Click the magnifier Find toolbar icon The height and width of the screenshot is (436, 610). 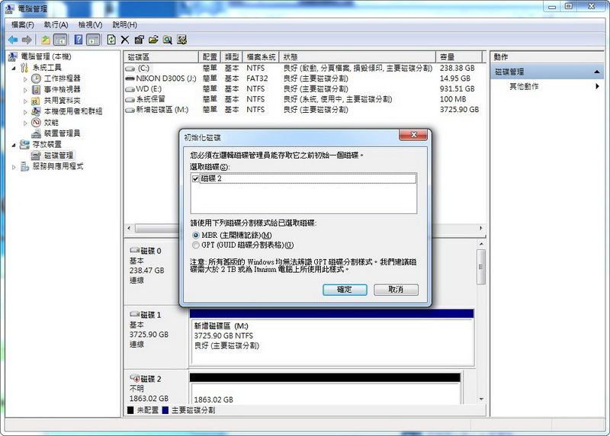coord(168,40)
